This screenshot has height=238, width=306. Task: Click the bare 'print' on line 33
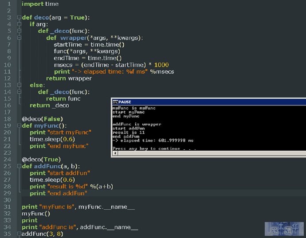[29, 220]
